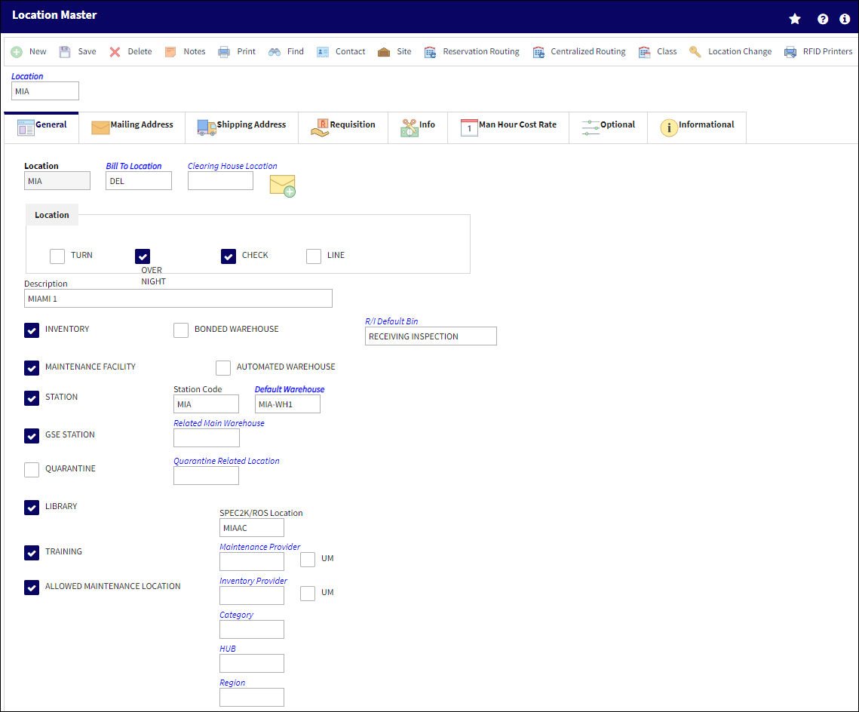
Task: Open Reservation Routing
Action: pos(471,51)
